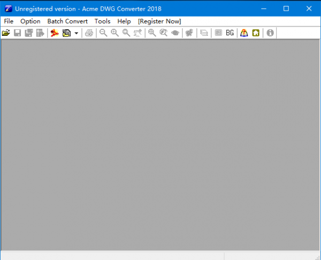Click the red Convert to PDF icon

click(x=55, y=33)
